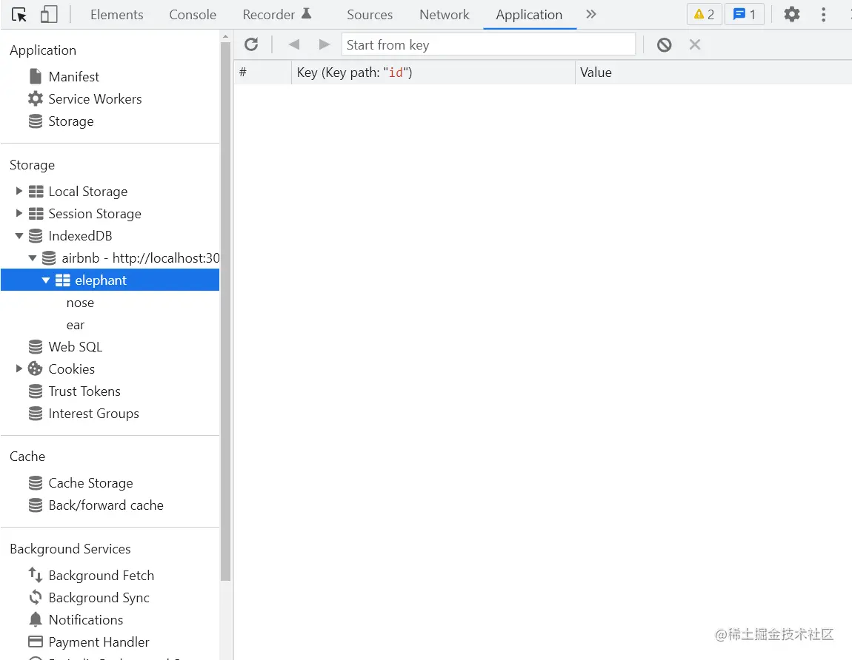Open the Elements tab
The image size is (852, 660).
(x=117, y=15)
